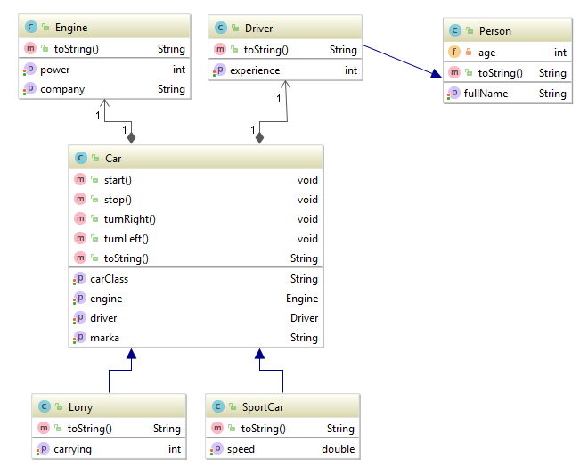Click the class icon in Engine header
Screen dimensions: 588x467
[x=29, y=29]
